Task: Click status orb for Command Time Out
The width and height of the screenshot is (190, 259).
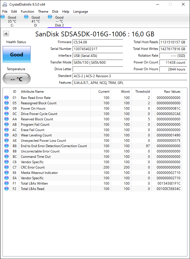Action: pyautogui.click(x=6, y=156)
